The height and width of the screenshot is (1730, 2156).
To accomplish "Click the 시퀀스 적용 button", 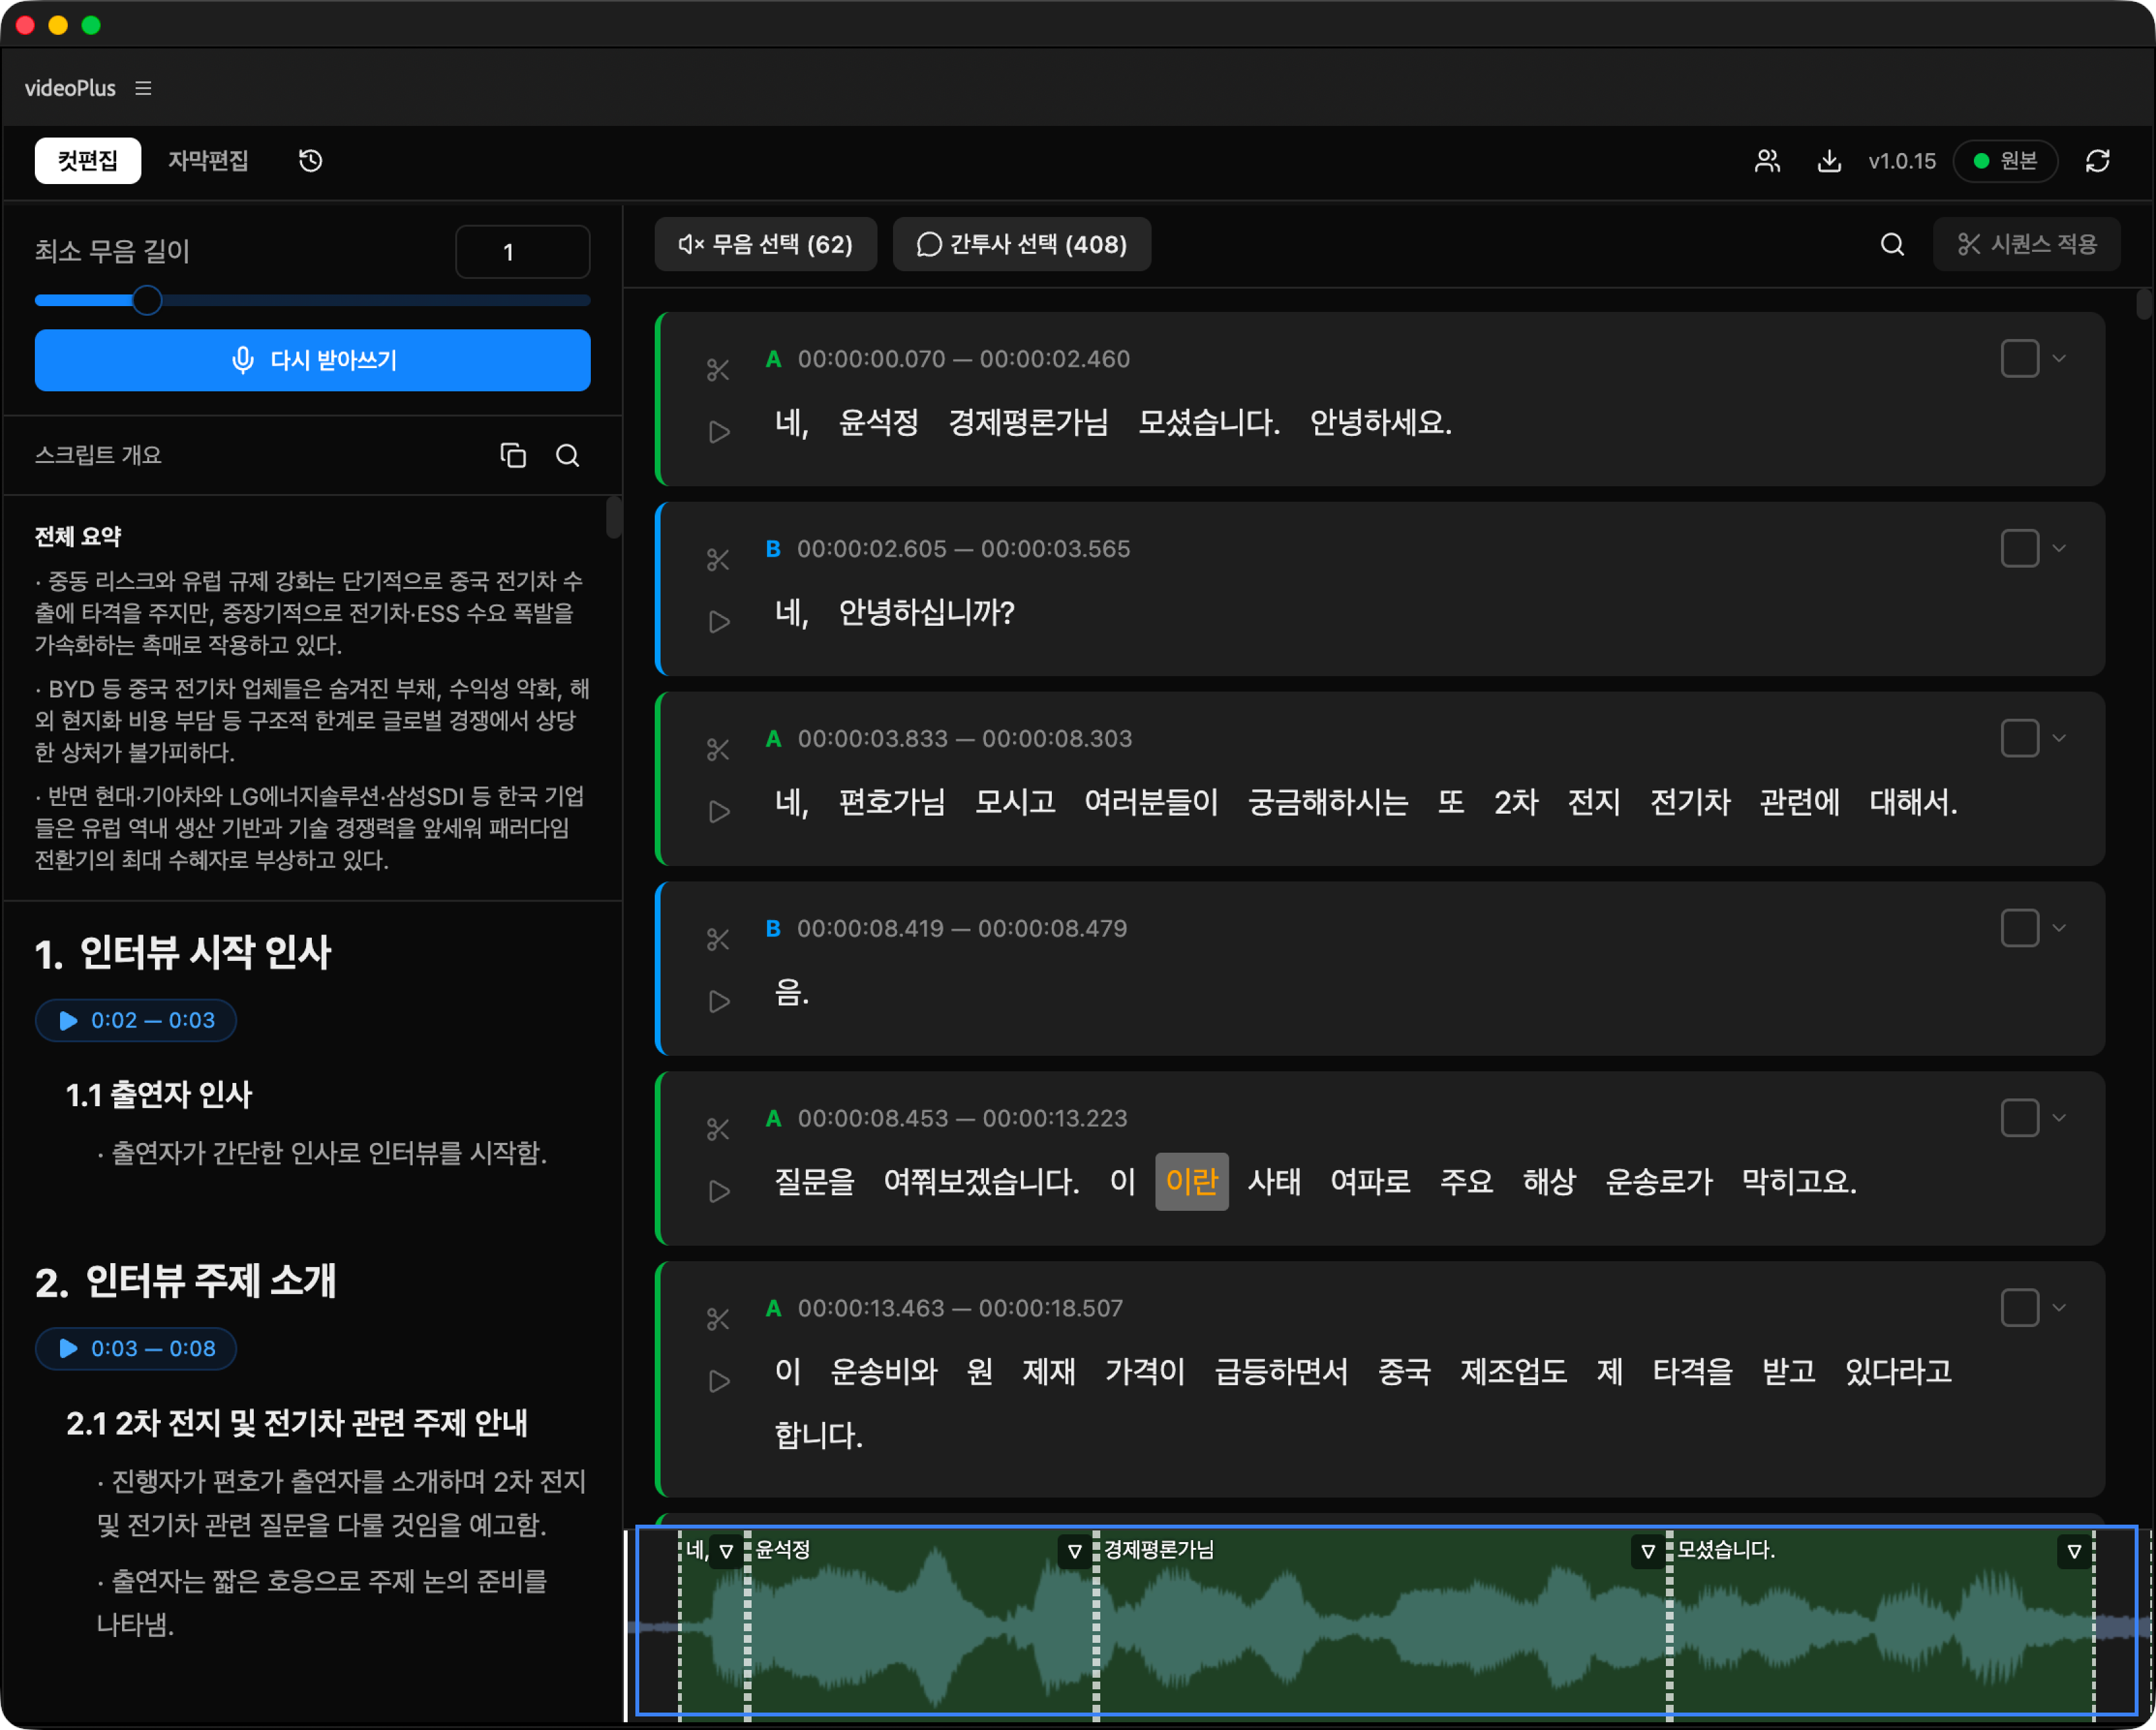I will (2026, 244).
